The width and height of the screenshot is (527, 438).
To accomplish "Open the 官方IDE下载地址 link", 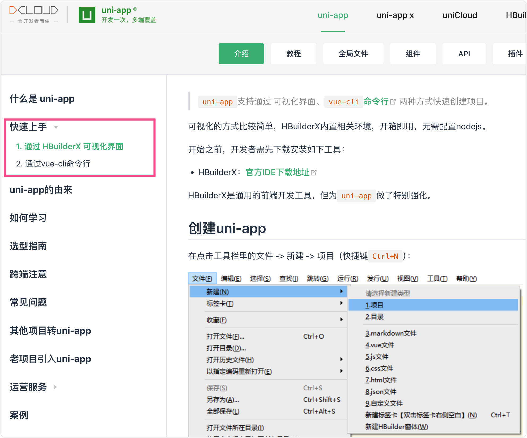I will (278, 172).
